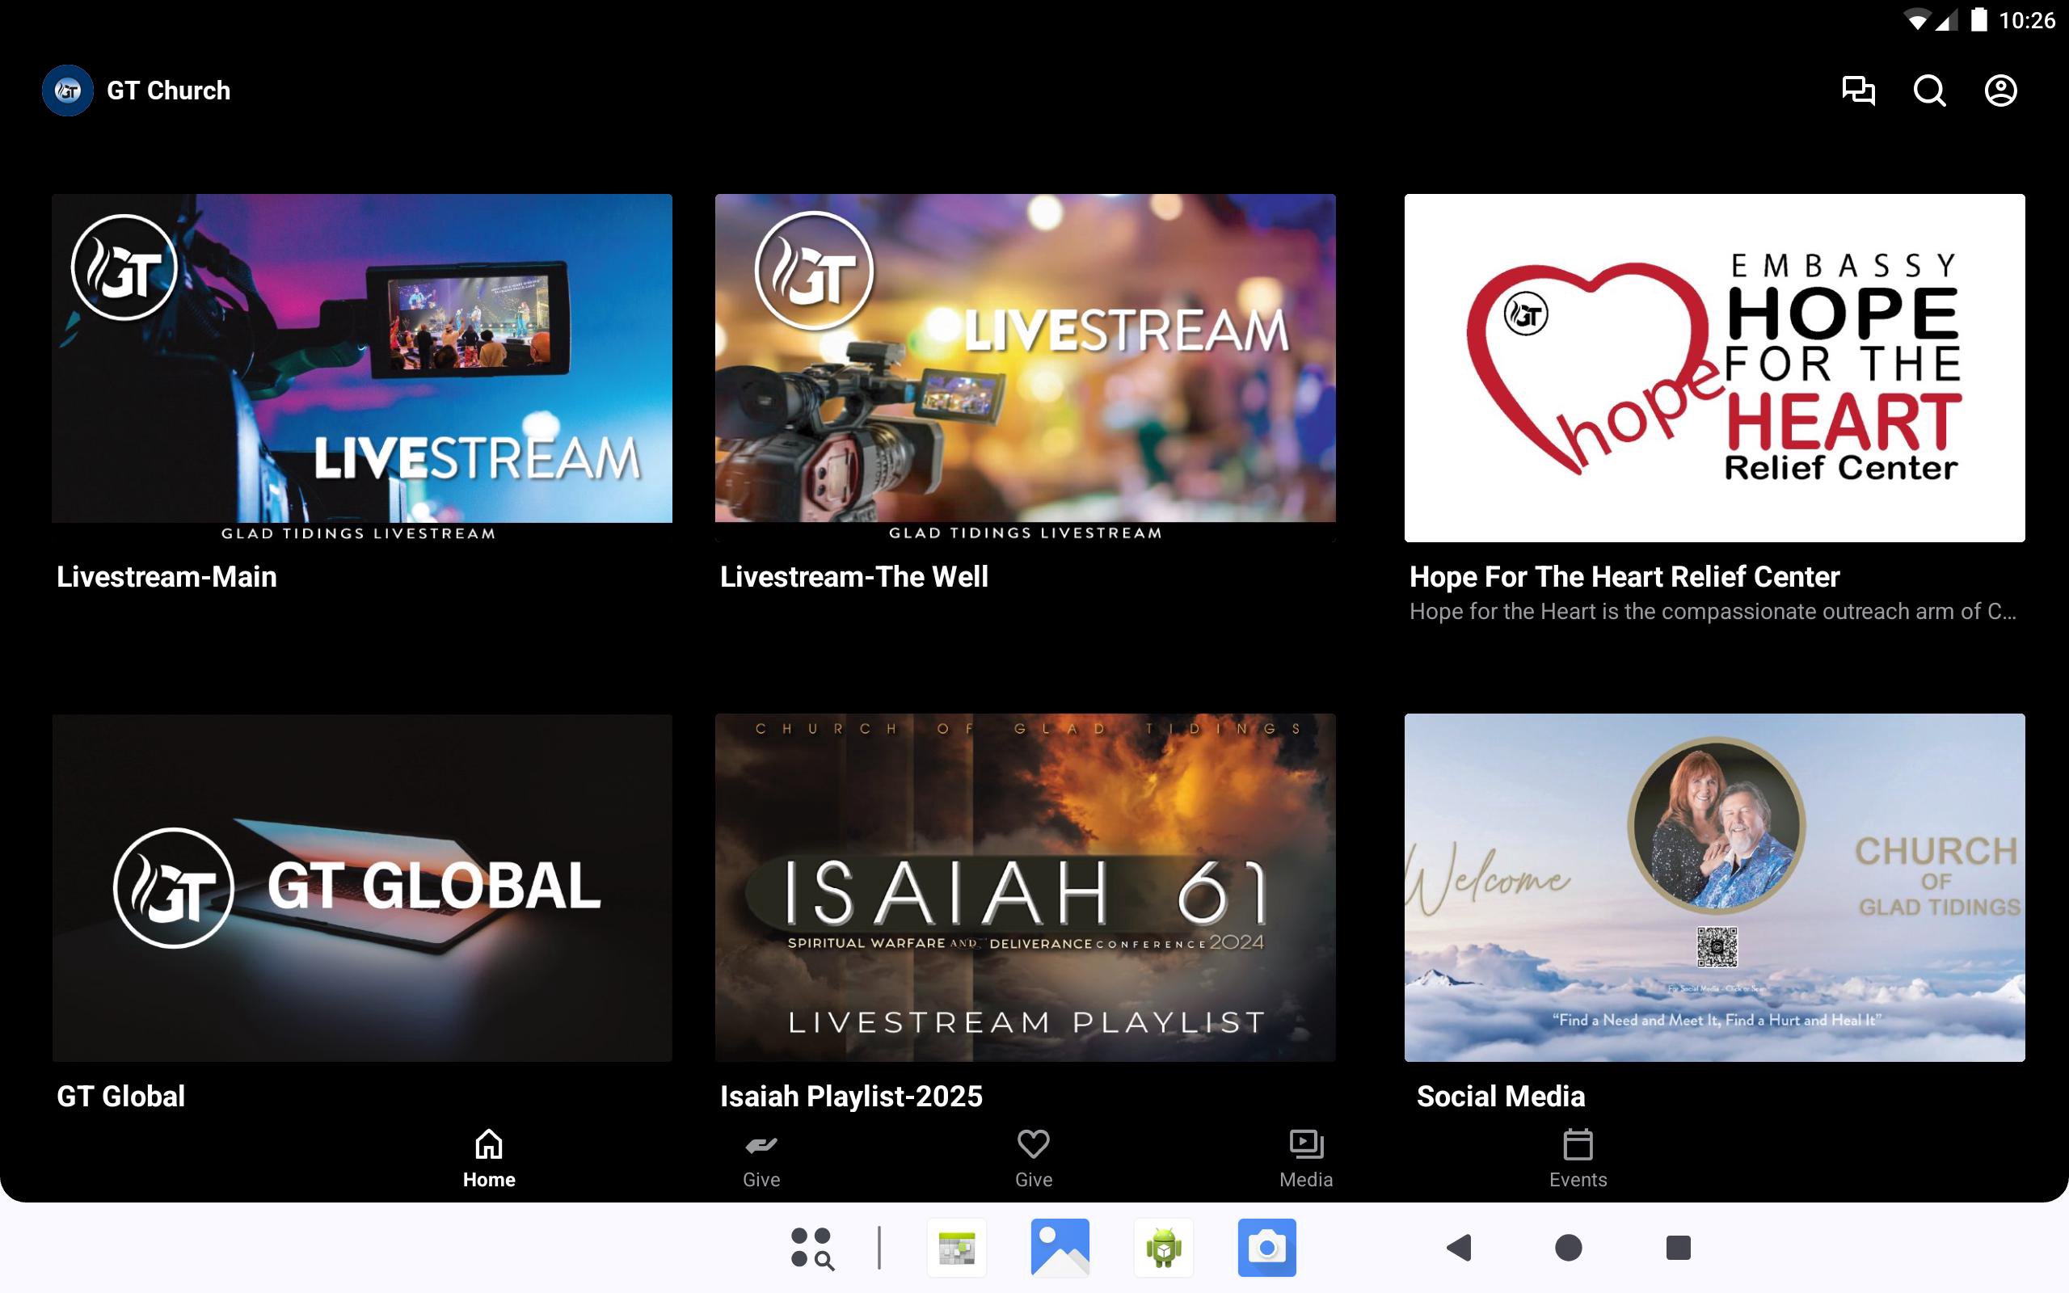Tap the search magnifier icon
Screen dimensions: 2069x1293
point(1929,91)
